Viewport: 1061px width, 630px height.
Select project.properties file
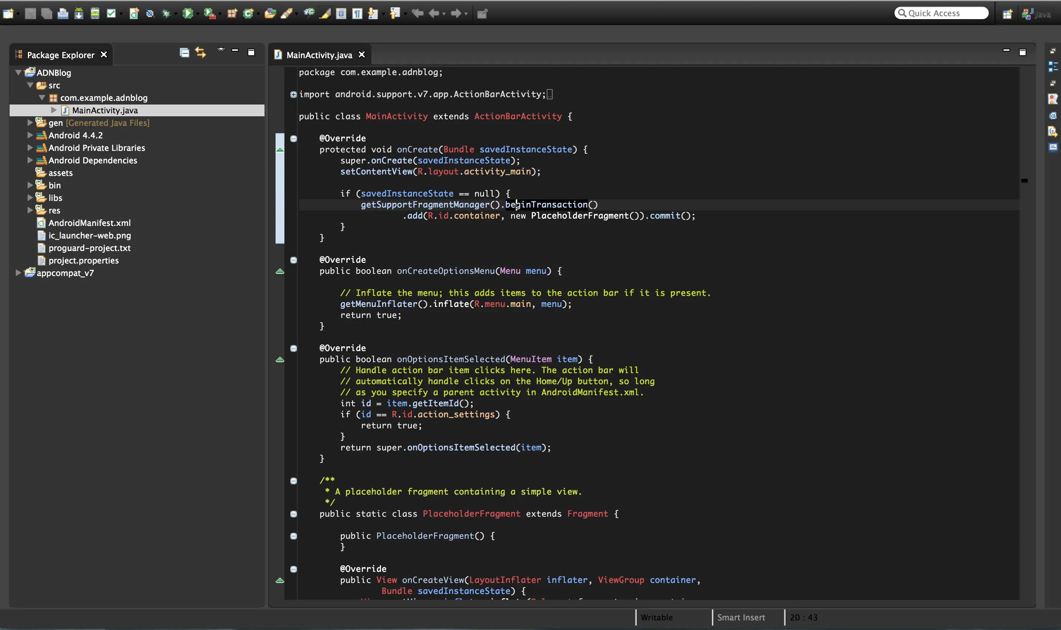tap(83, 260)
